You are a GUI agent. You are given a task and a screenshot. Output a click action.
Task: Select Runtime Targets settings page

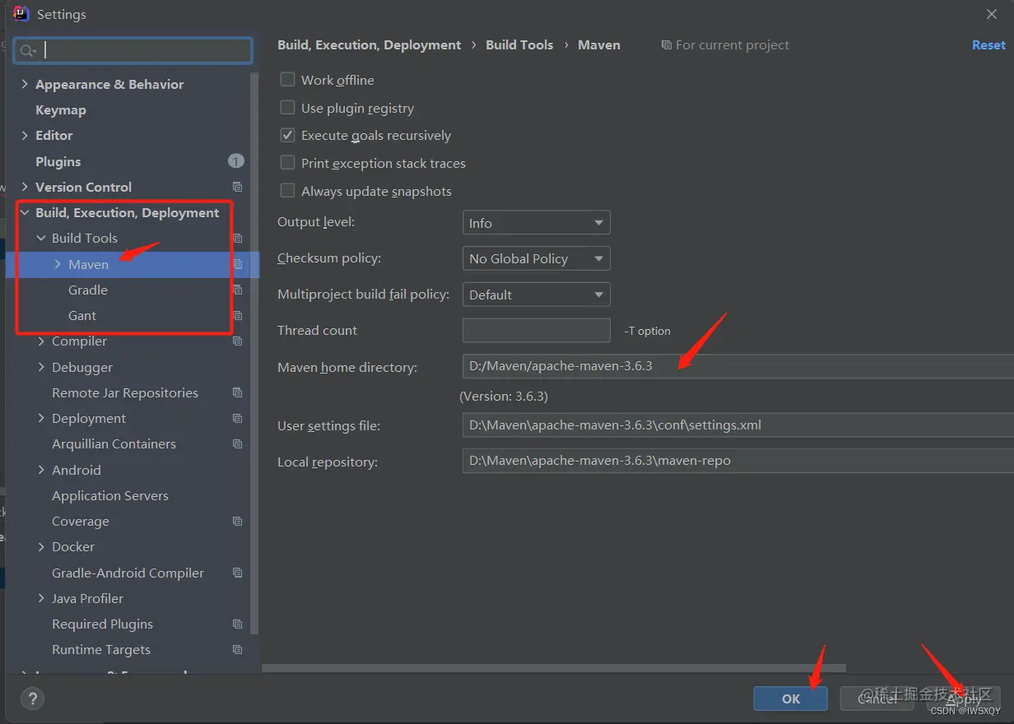click(x=101, y=649)
